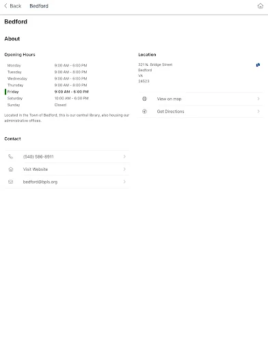Click the back chevron arrow icon
268x351 pixels.
point(5,6)
